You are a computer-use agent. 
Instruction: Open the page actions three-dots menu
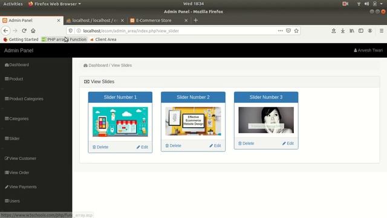[281, 31]
